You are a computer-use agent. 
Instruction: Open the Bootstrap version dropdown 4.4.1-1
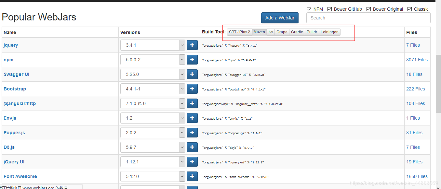click(x=153, y=89)
